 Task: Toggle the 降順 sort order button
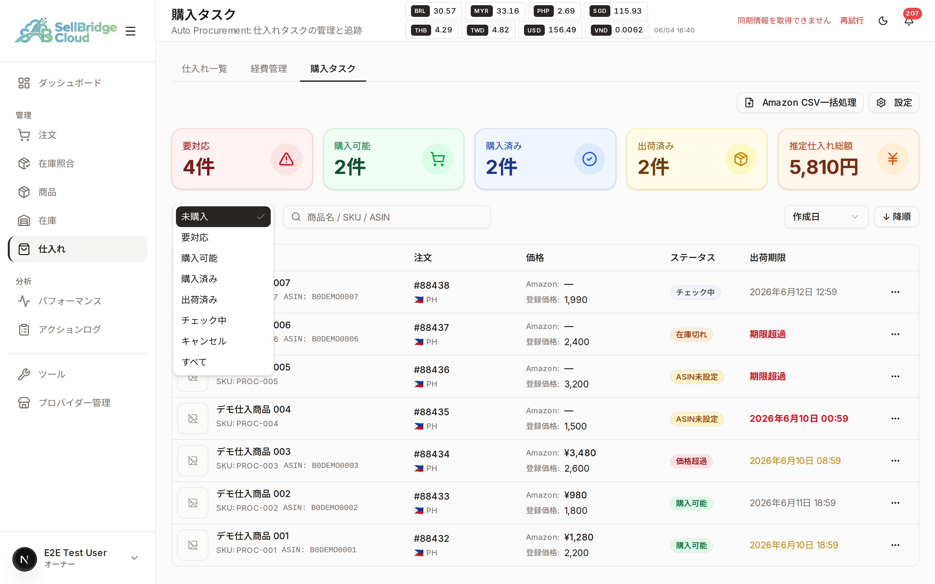(x=896, y=217)
